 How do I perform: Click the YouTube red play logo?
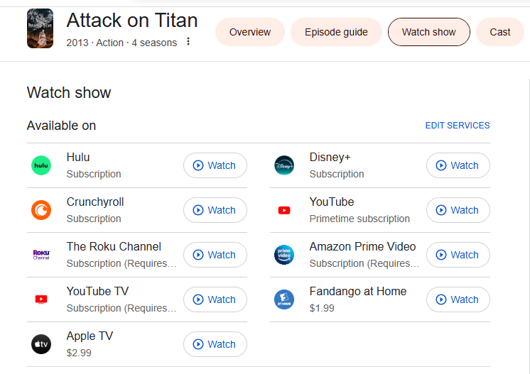point(284,210)
